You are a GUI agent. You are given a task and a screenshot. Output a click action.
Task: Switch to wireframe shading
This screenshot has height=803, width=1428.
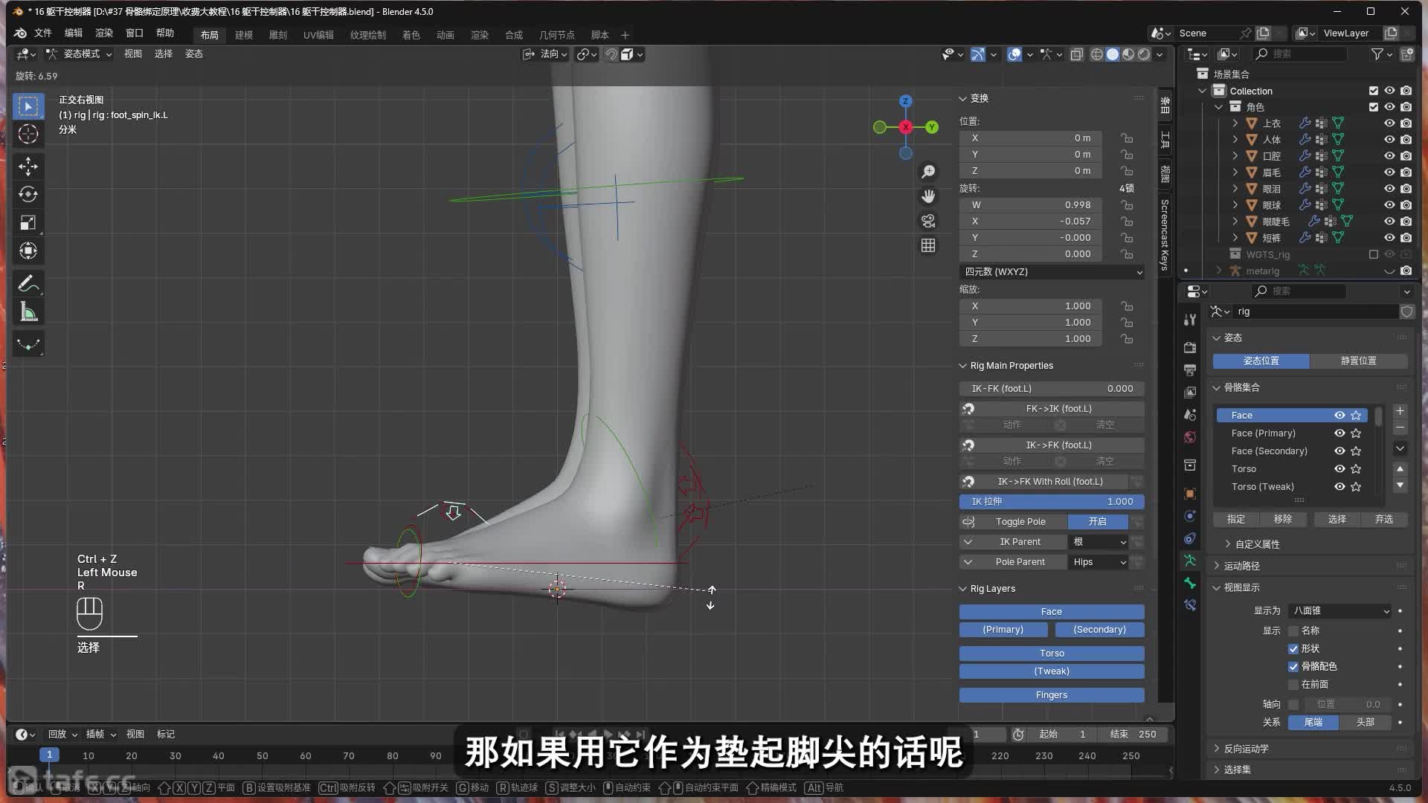point(1096,54)
